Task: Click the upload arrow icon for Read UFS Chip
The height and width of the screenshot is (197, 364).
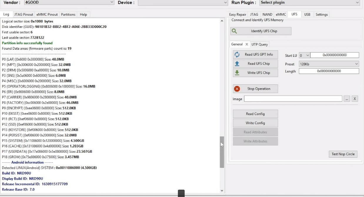Action: pos(237,64)
